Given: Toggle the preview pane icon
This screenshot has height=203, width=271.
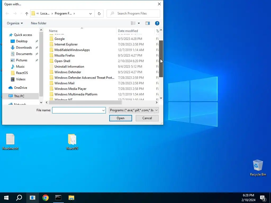Looking at the screenshot, I should 148,23.
